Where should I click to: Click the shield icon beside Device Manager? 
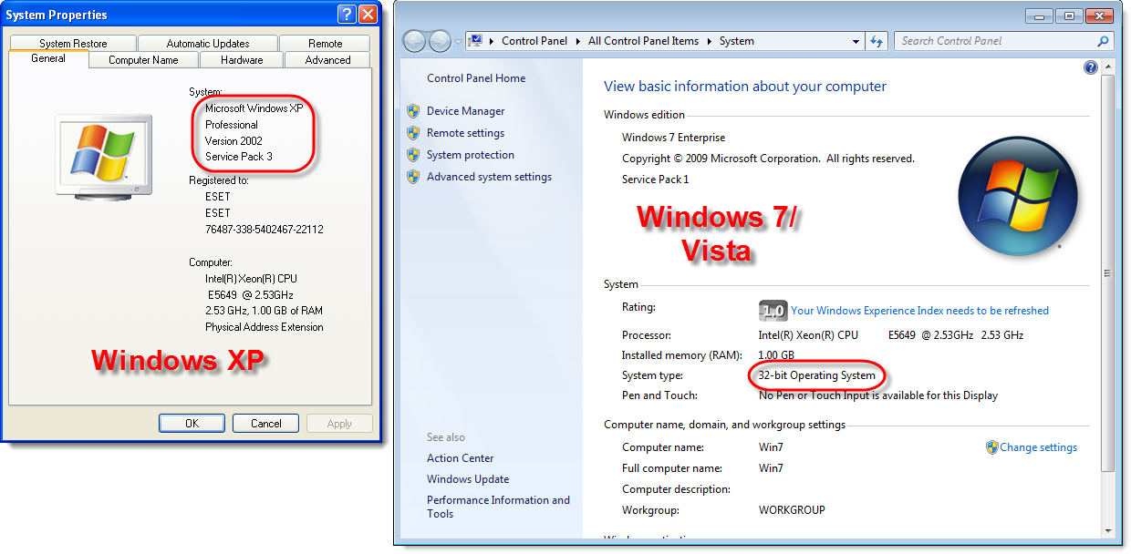click(x=413, y=111)
